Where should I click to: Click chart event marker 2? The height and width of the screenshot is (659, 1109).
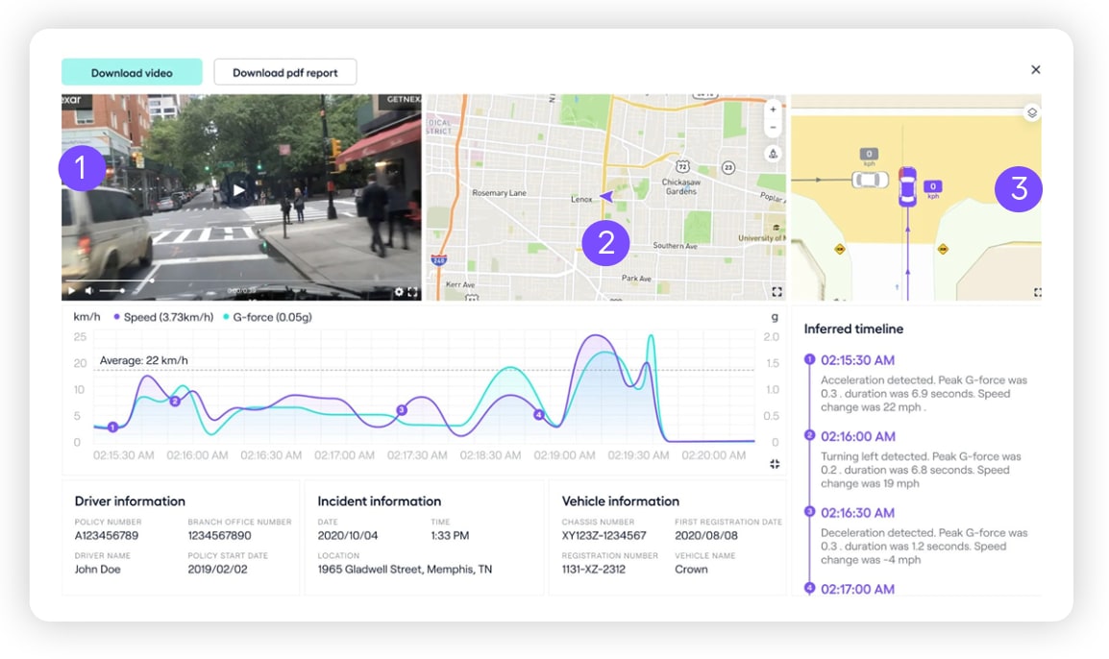(x=175, y=401)
